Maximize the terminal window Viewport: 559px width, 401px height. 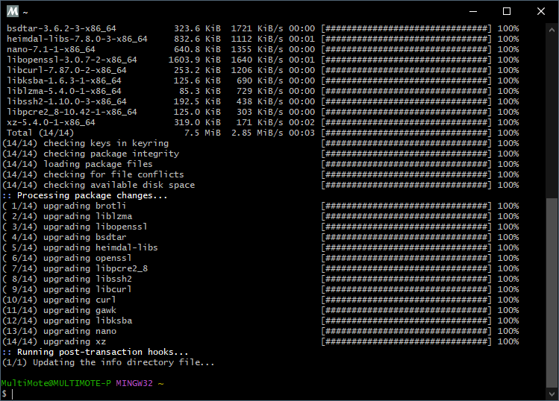pos(507,11)
